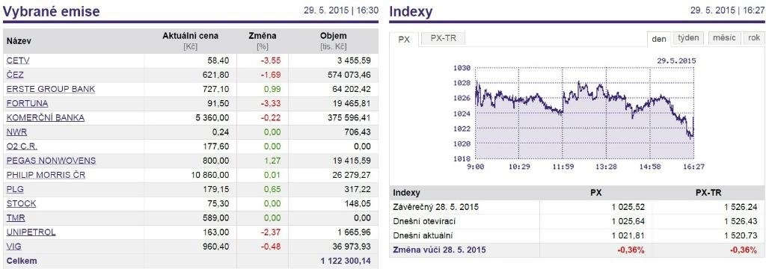Image resolution: width=766 pixels, height=269 pixels.
Task: Open KOMERČNÍ BANKA stock details
Action: [46, 117]
